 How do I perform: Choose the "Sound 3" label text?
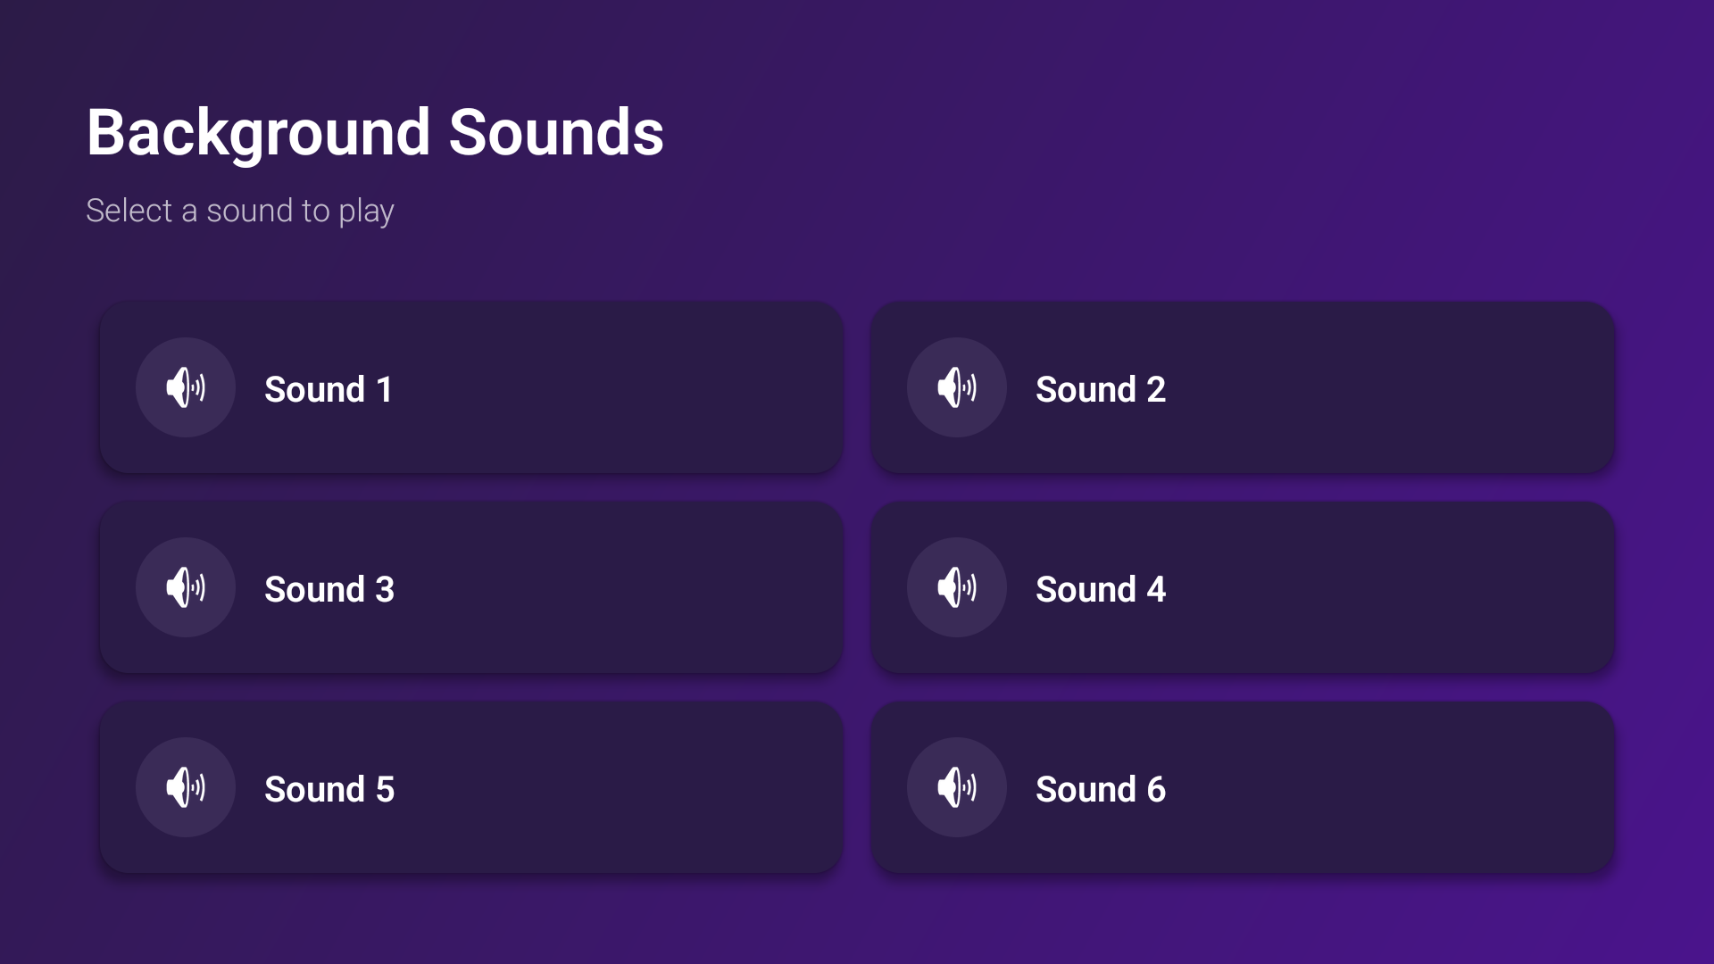(329, 589)
